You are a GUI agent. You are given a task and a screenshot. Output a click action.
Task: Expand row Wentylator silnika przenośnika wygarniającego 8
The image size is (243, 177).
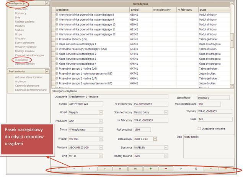coord(57,14)
